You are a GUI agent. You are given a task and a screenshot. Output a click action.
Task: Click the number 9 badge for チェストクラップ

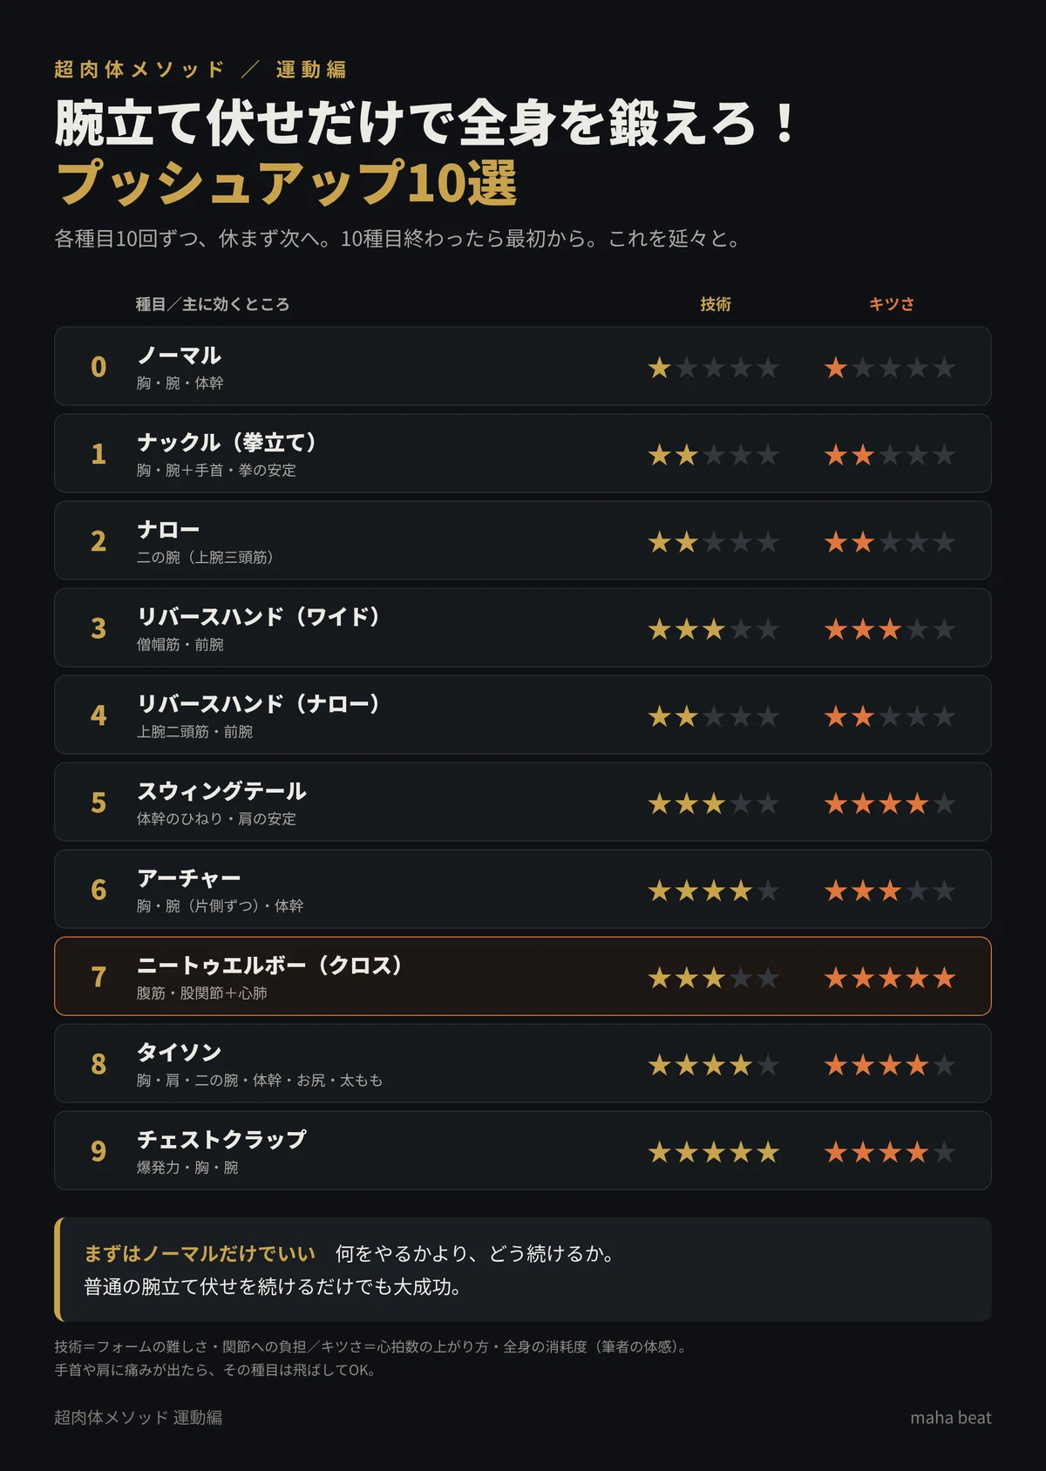tap(98, 1151)
